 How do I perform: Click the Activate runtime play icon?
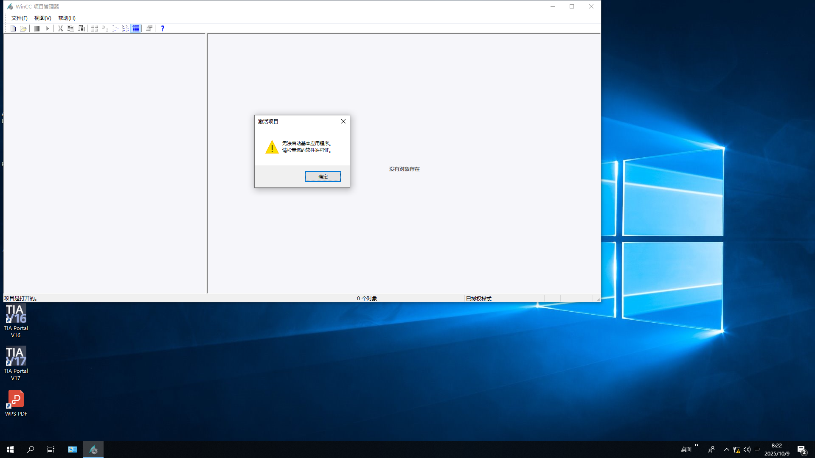(x=47, y=28)
